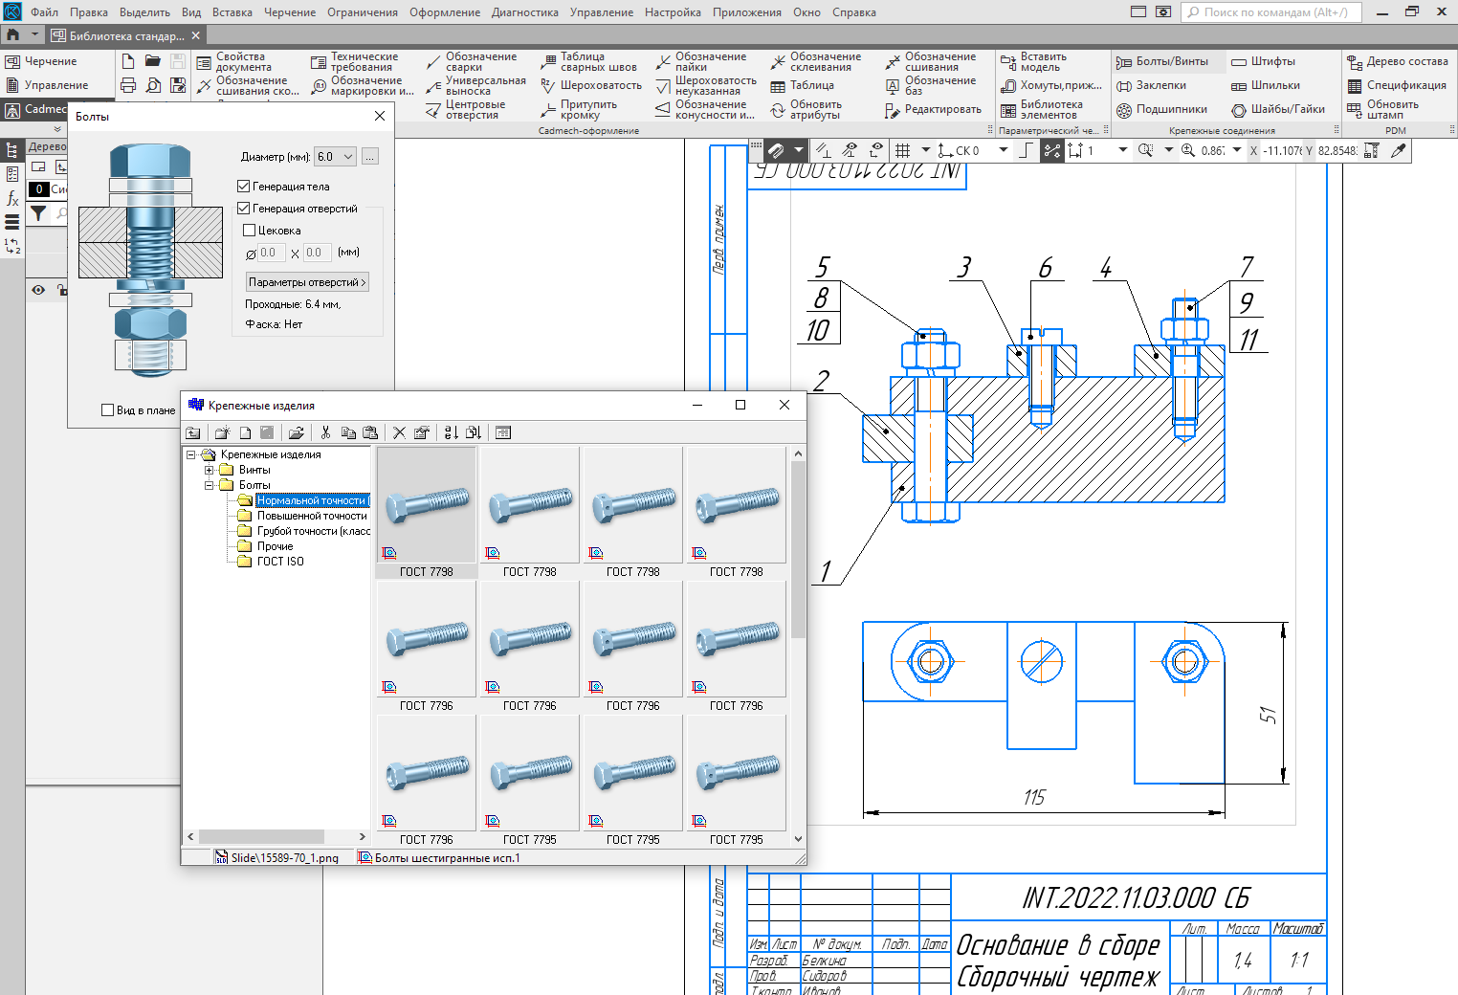Click the Print icon in the quick toolbar
The width and height of the screenshot is (1458, 995).
point(128,85)
